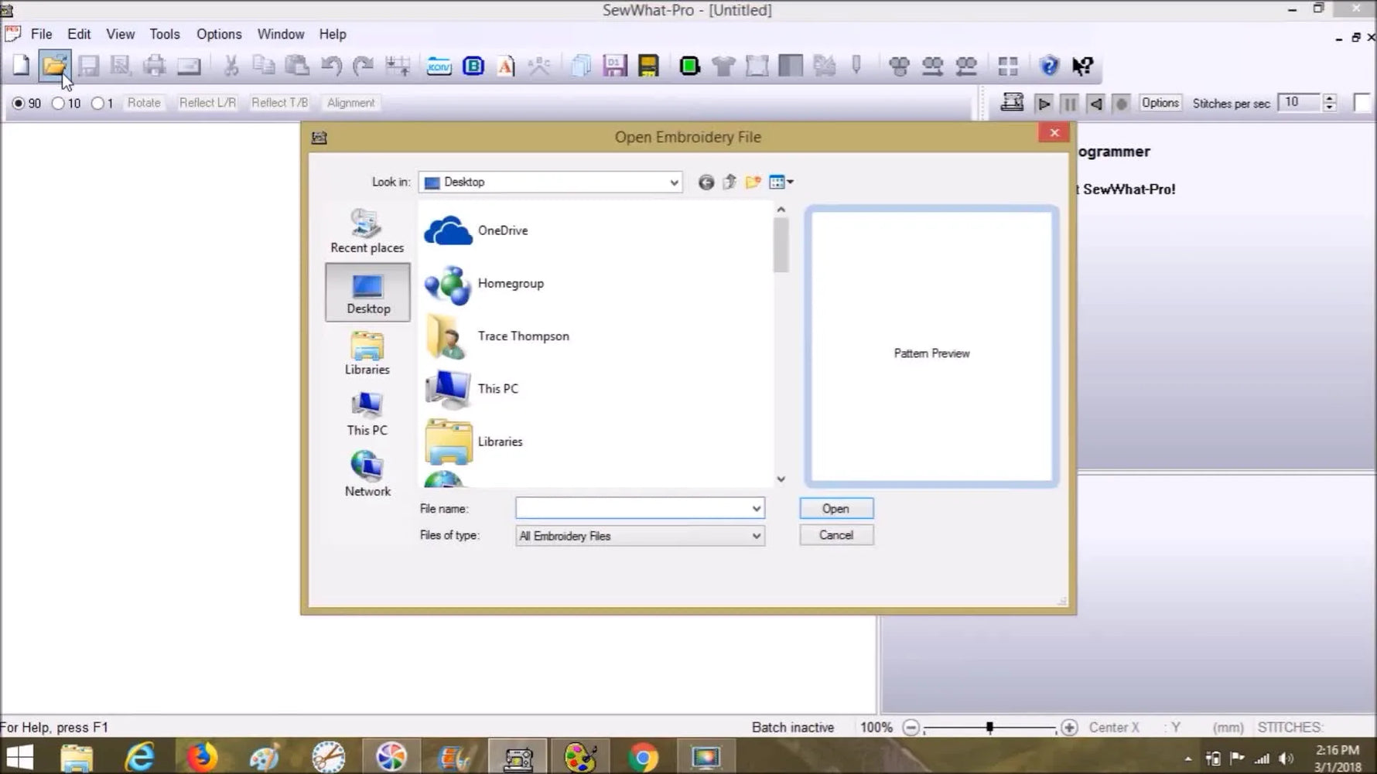Image resolution: width=1377 pixels, height=774 pixels.
Task: Click the simulator play button
Action: [x=1044, y=103]
